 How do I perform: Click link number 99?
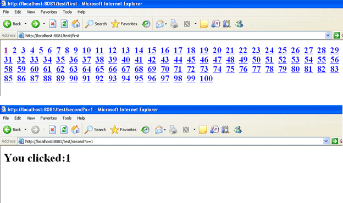[191, 78]
